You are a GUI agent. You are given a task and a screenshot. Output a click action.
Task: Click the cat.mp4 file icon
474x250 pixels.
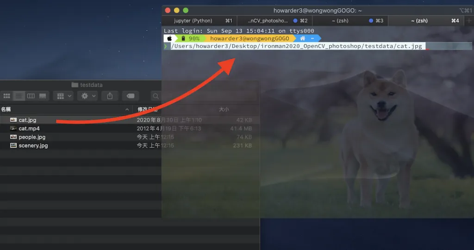(13, 128)
